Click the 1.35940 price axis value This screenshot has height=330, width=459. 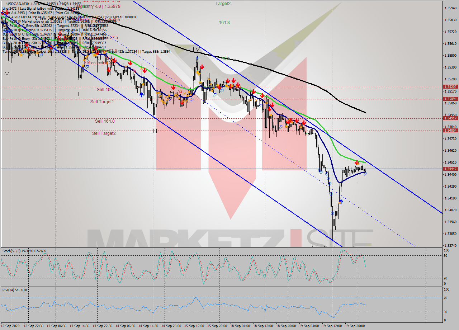(x=450, y=8)
